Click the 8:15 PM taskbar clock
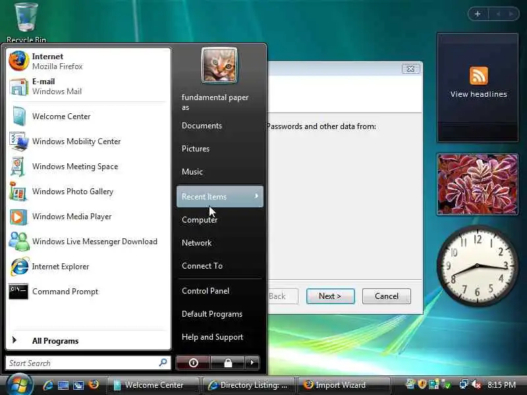This screenshot has width=527, height=395. click(x=501, y=385)
